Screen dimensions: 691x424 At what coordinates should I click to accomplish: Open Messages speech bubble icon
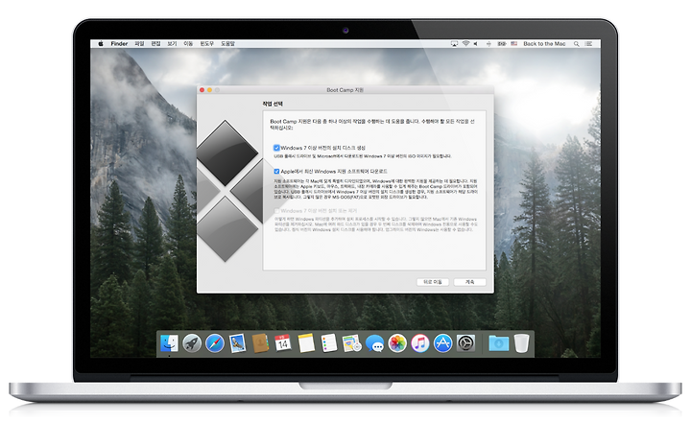(374, 343)
